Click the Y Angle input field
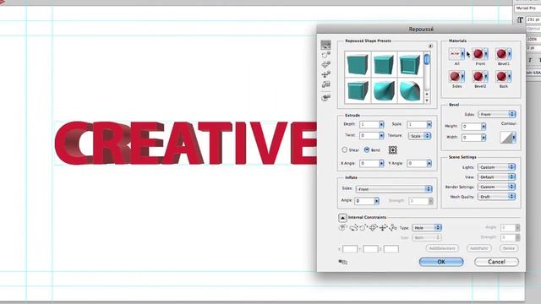Screen dimensions: 541x304 (417, 163)
